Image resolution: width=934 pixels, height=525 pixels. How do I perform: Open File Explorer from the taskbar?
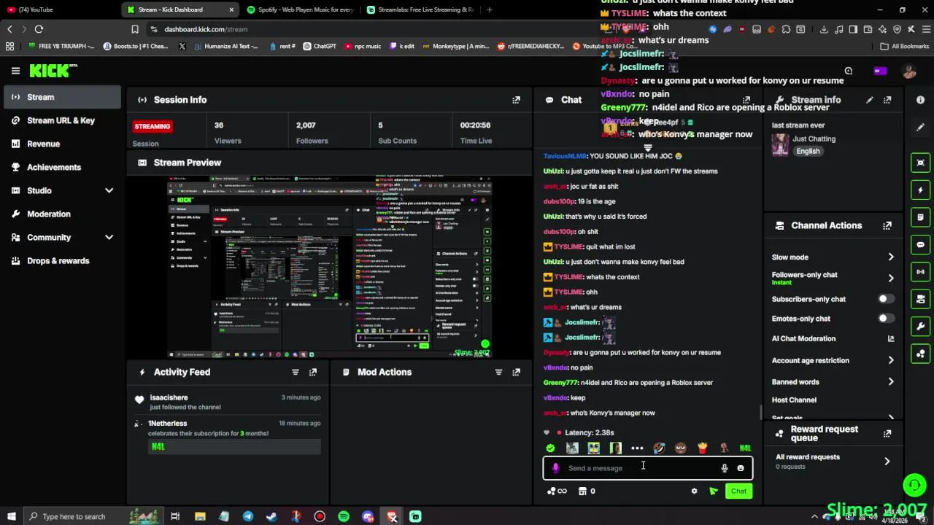200,516
